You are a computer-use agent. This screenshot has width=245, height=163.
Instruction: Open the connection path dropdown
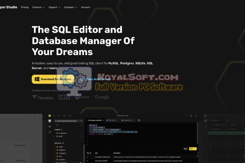coord(67,121)
